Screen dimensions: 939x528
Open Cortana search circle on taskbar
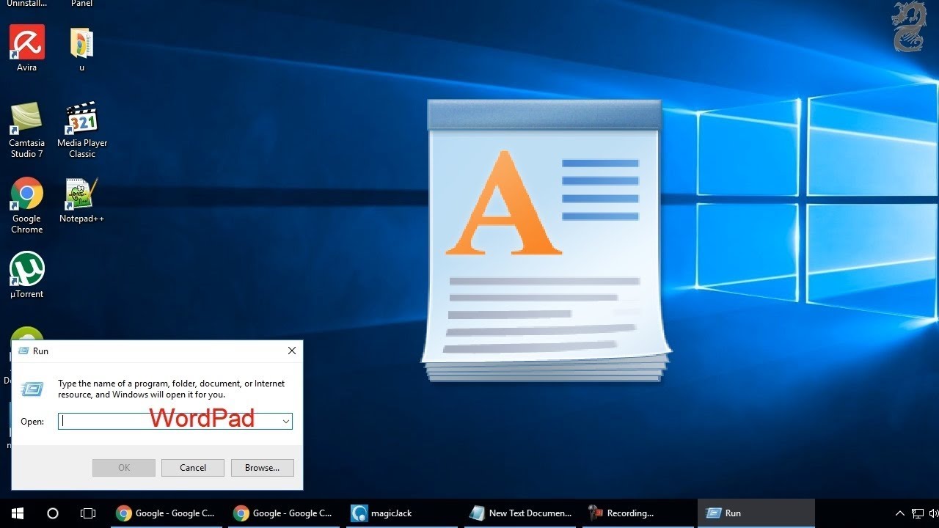pyautogui.click(x=53, y=513)
